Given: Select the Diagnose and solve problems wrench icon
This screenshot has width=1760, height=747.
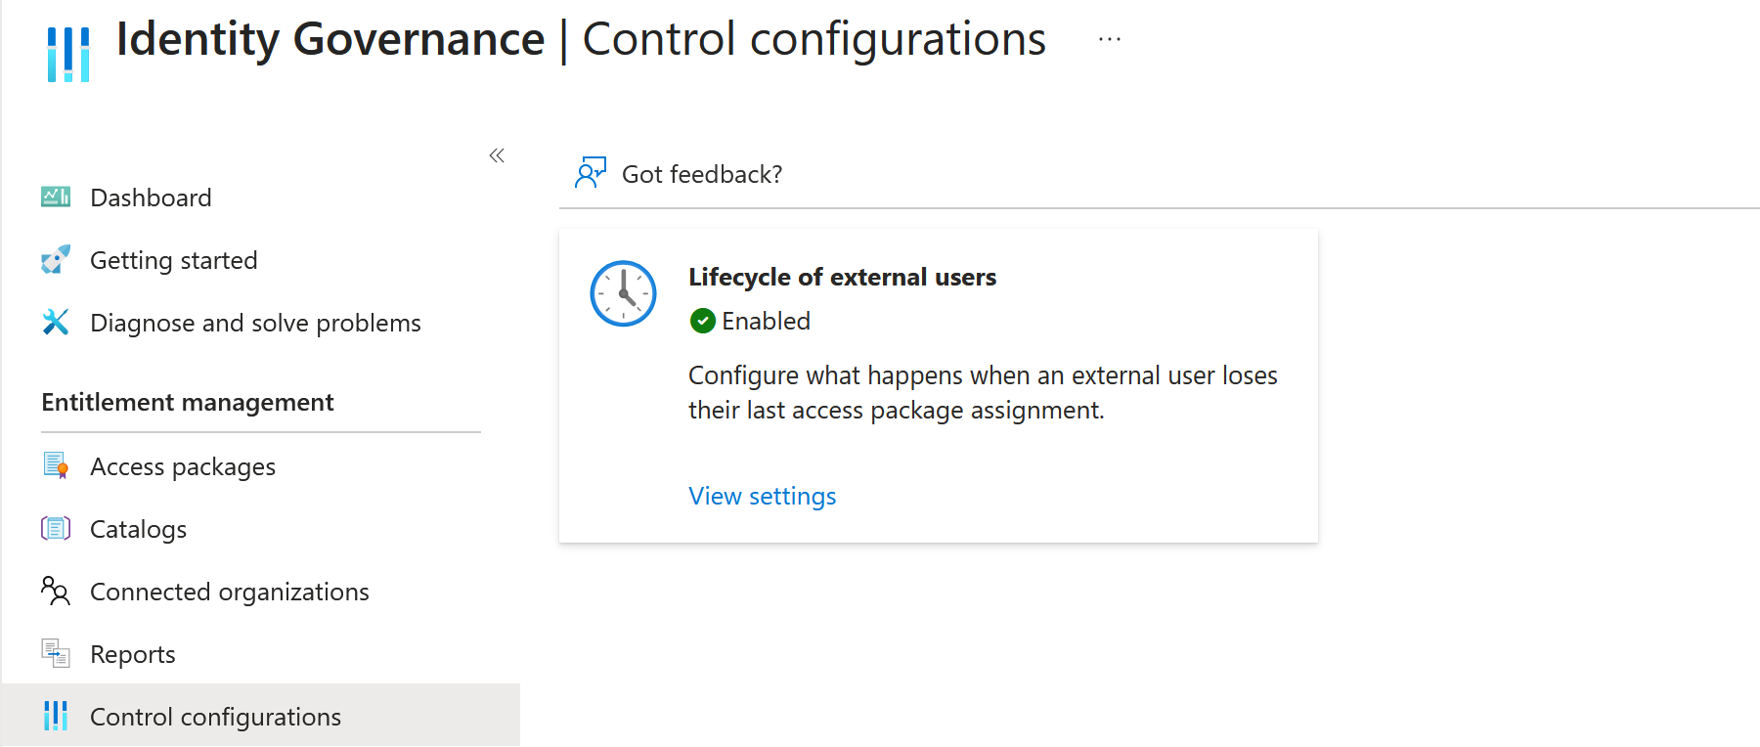Looking at the screenshot, I should coord(56,322).
